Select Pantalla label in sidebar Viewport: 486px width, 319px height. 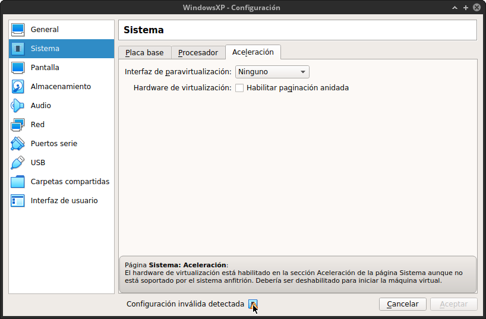pos(45,68)
